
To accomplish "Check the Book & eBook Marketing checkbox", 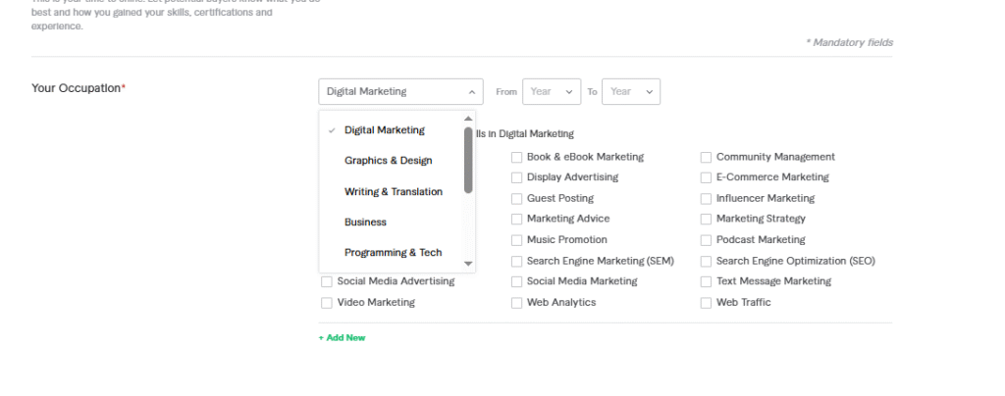I will [516, 157].
